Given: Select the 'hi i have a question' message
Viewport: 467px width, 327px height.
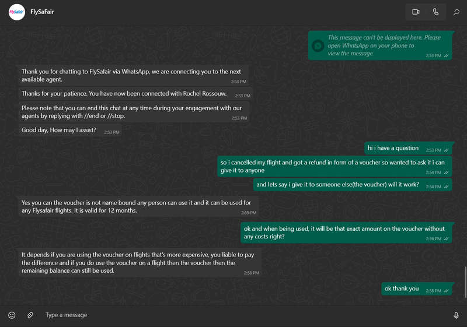Looking at the screenshot, I should point(409,148).
